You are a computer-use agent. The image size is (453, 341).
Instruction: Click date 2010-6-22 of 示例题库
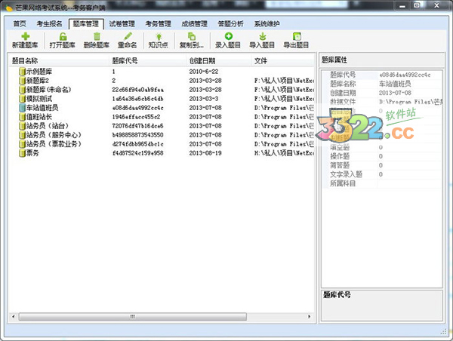click(x=204, y=72)
